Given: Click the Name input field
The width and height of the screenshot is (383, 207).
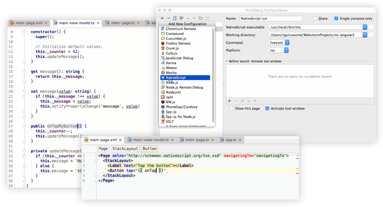Looking at the screenshot, I should click(271, 19).
